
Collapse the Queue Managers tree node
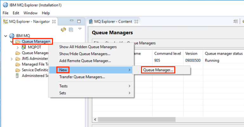11,42
